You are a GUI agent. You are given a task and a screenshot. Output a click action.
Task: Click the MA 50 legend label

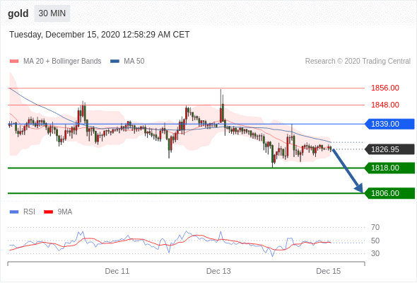(x=134, y=62)
